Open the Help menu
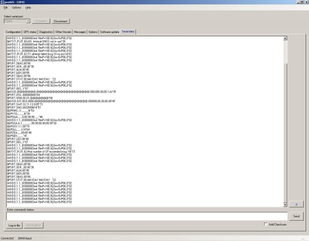 pos(28,8)
